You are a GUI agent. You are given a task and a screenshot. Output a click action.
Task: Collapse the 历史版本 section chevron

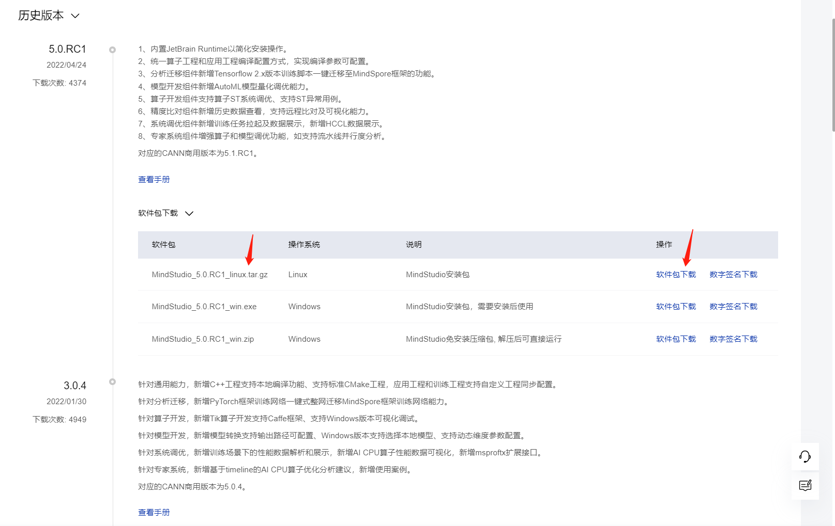click(x=75, y=16)
